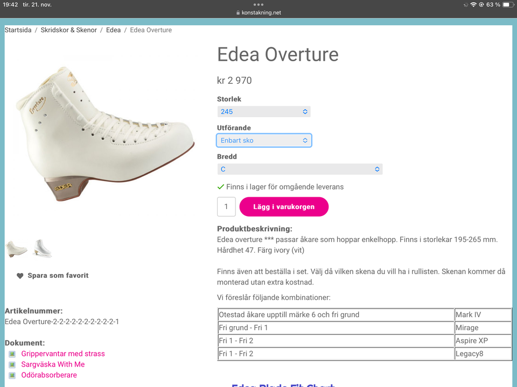Viewport: 517px width, 387px height.
Task: Tap the battery percentage 63 % text
Action: pos(493,5)
